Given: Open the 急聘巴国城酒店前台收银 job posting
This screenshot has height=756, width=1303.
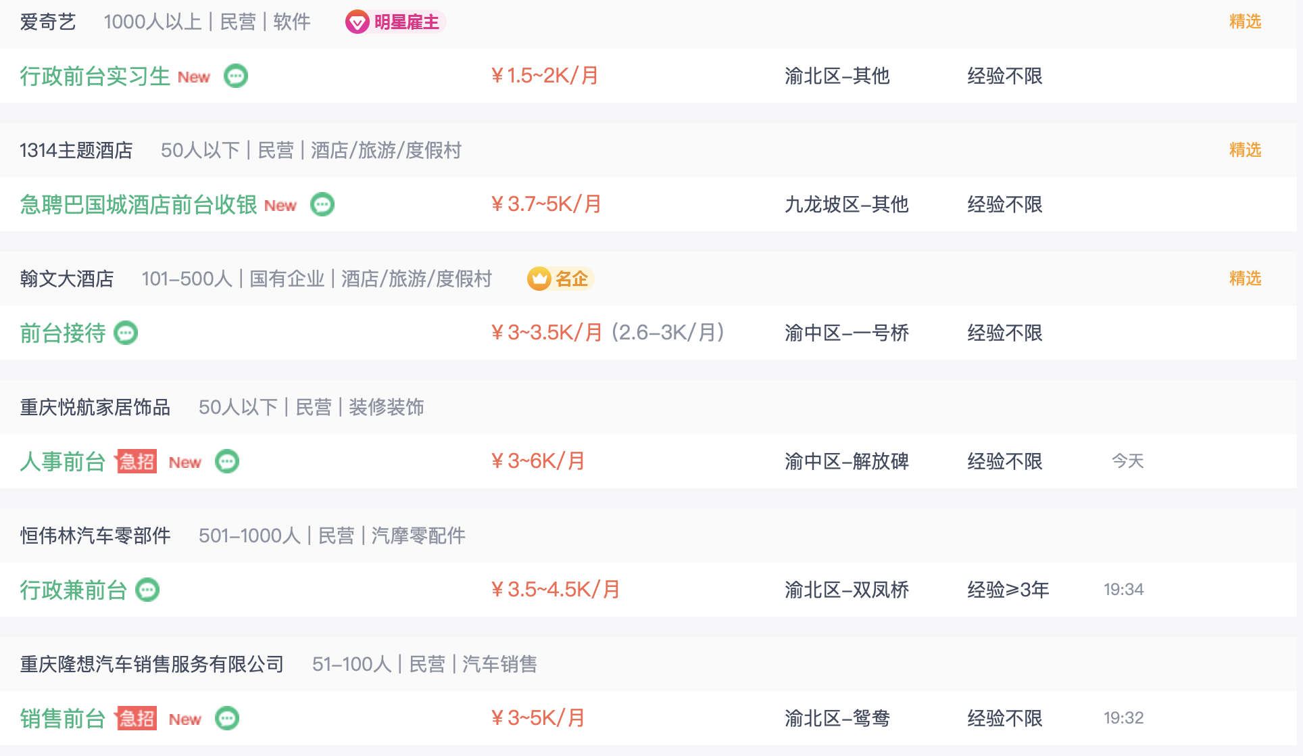Looking at the screenshot, I should [x=139, y=204].
